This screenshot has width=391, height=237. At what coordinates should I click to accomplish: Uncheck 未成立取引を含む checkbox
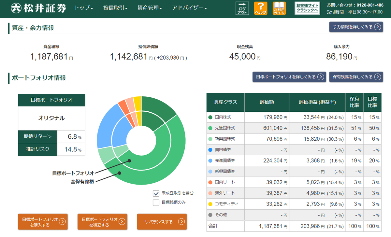[x=156, y=193]
